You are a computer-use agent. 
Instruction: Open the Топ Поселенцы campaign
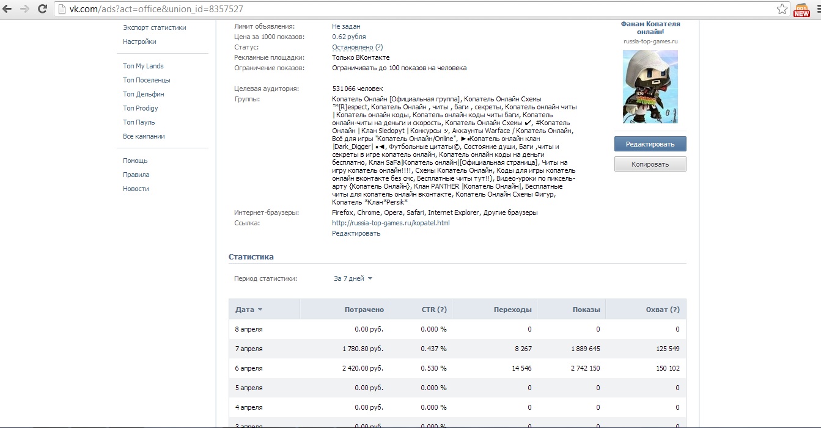click(x=147, y=80)
